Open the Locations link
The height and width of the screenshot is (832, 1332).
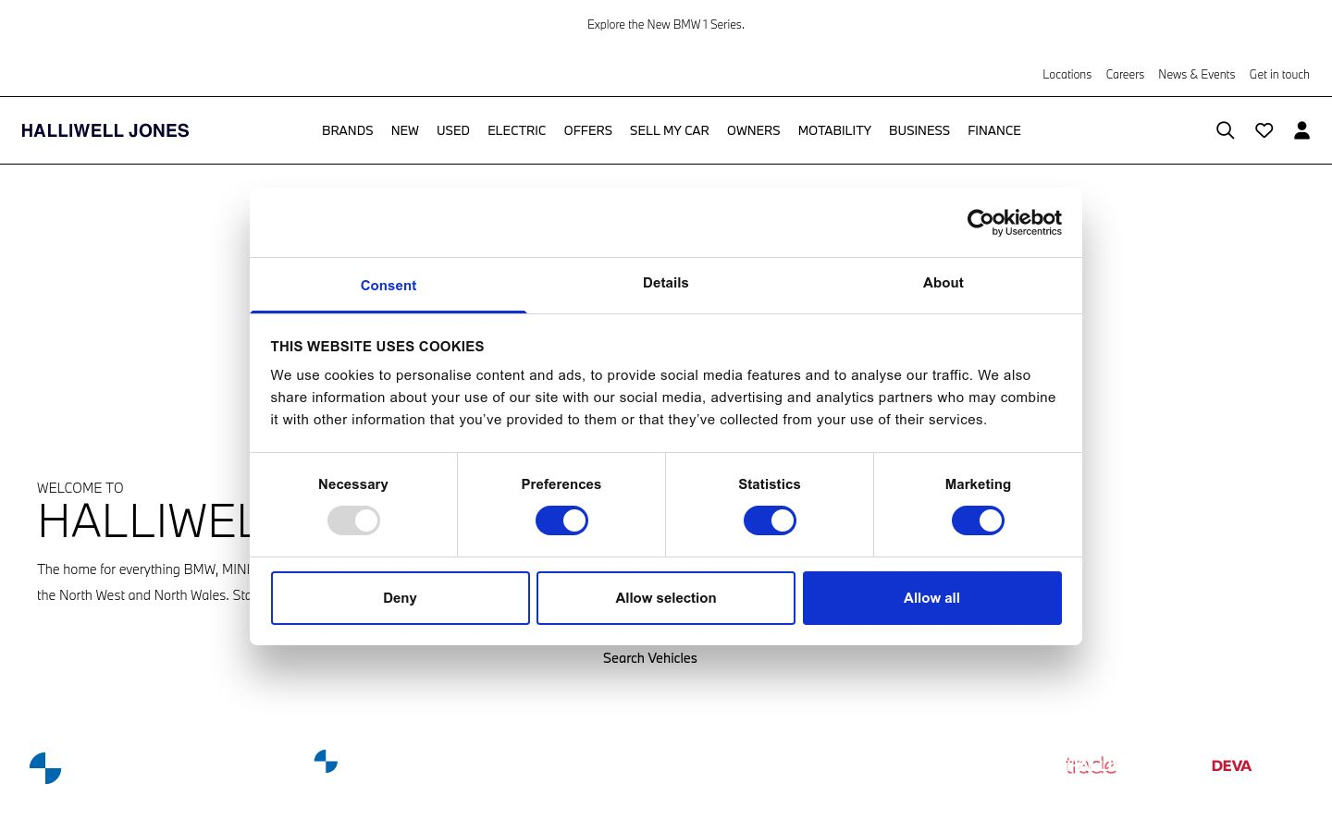[x=1067, y=75]
